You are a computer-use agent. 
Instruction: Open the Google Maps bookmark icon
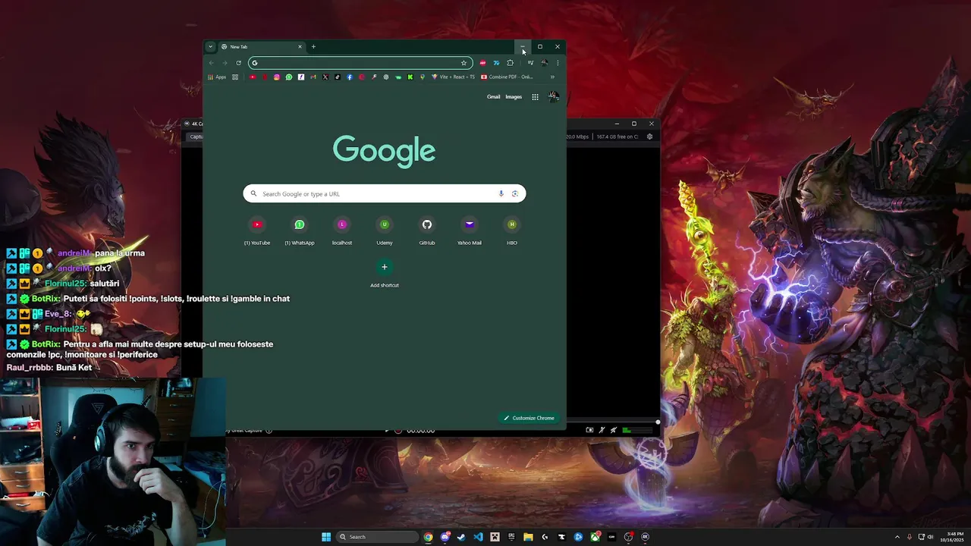coord(423,77)
